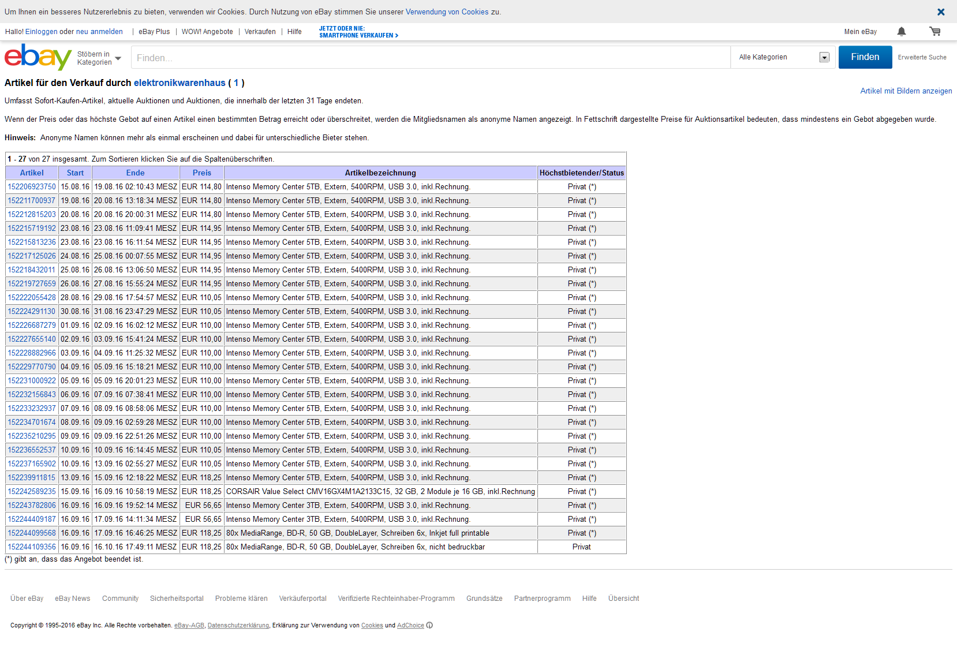Click Artikel mit Bildern anzeigen
Viewport: 957px width, 658px height.
906,91
